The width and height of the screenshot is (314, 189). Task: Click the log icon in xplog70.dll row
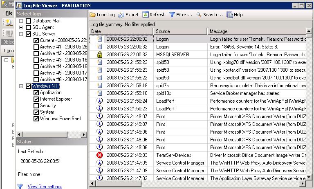(x=99, y=62)
